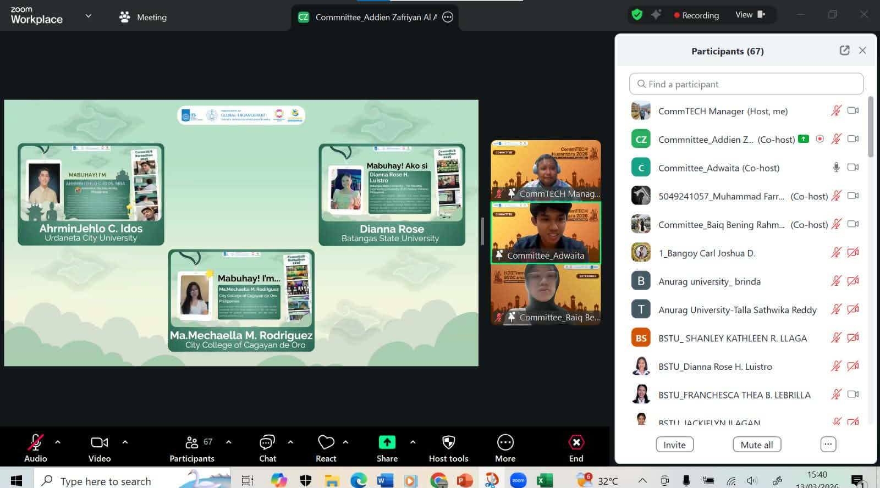
Task: Open the More options menu
Action: click(505, 443)
